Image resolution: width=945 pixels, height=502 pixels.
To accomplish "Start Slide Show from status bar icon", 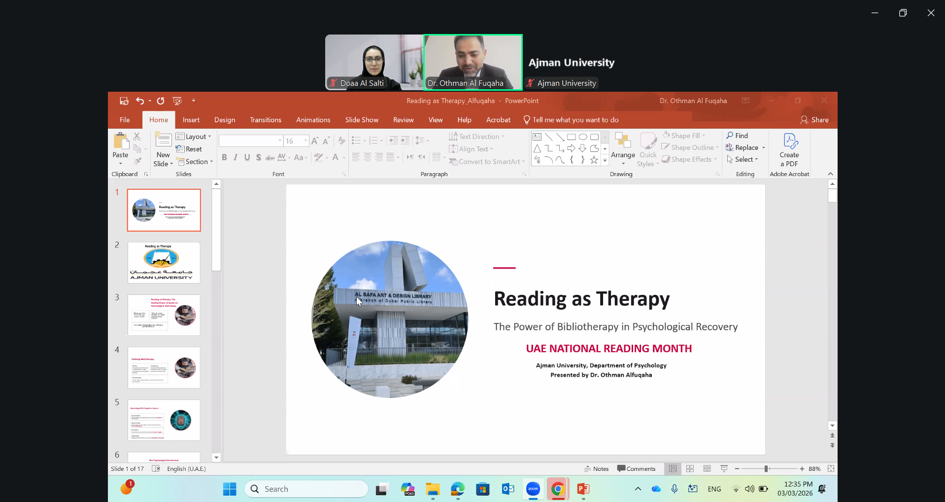I will tap(724, 468).
